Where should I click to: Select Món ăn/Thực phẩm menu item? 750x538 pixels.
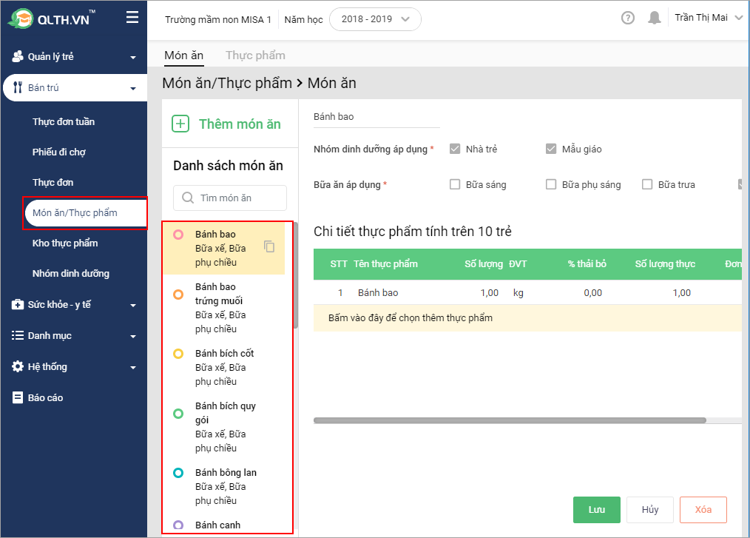coord(86,212)
